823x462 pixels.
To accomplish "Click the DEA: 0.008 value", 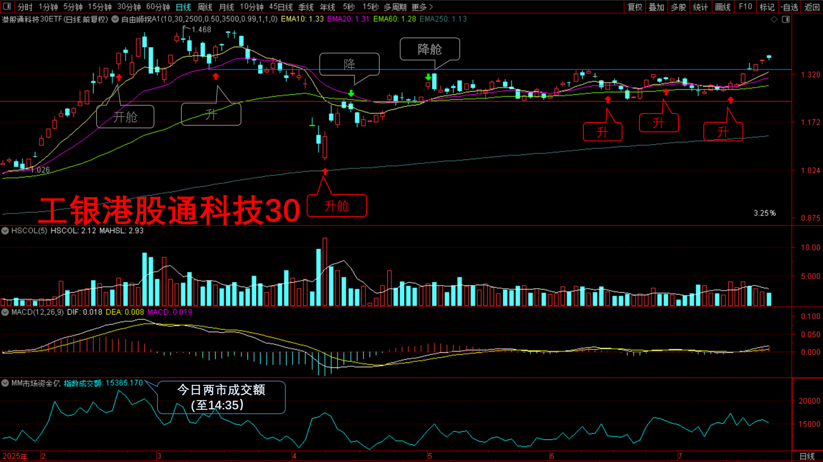I will [x=125, y=312].
